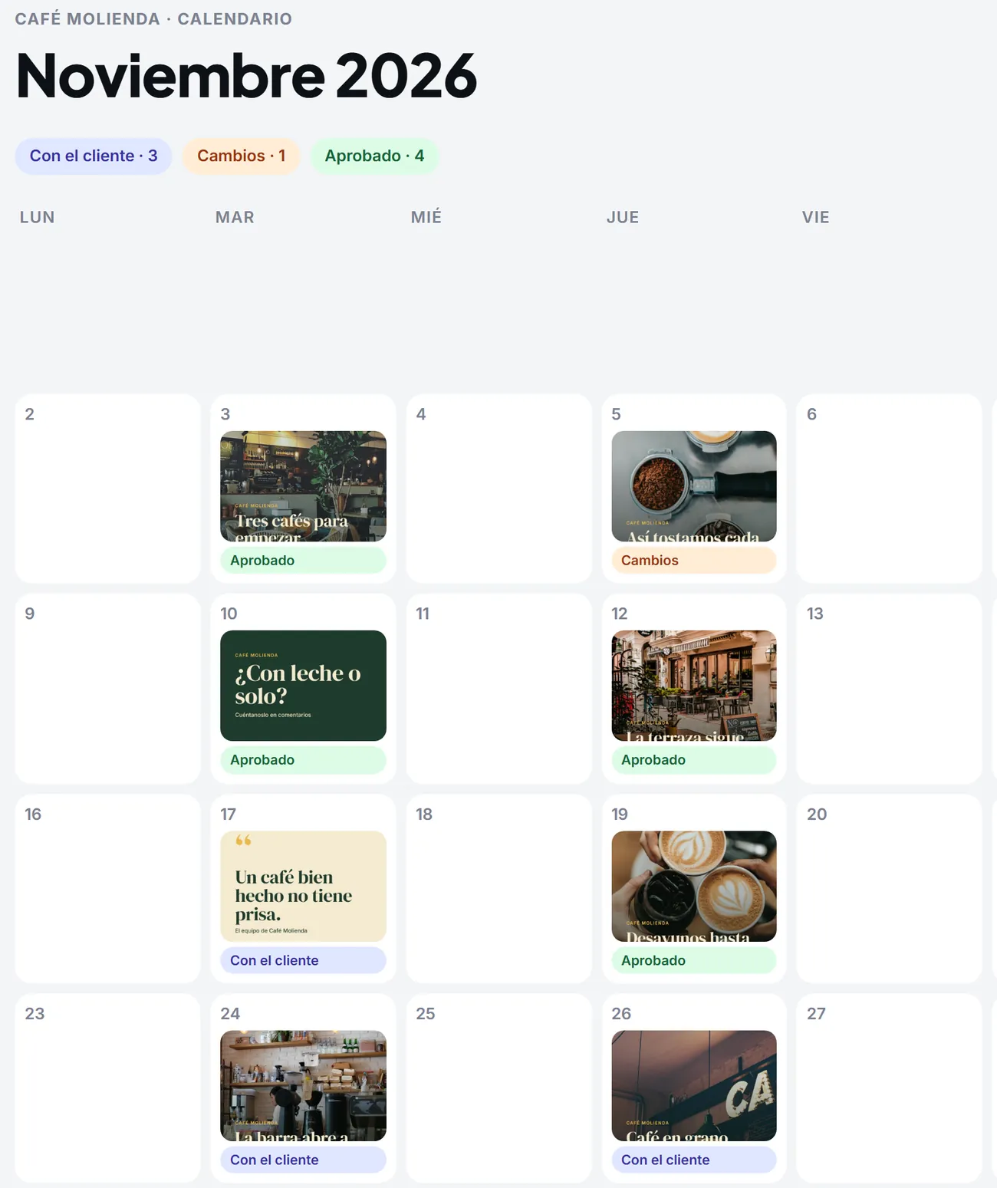Open the "Desayunos hasta" post on day 19
The image size is (997, 1188).
click(x=694, y=886)
